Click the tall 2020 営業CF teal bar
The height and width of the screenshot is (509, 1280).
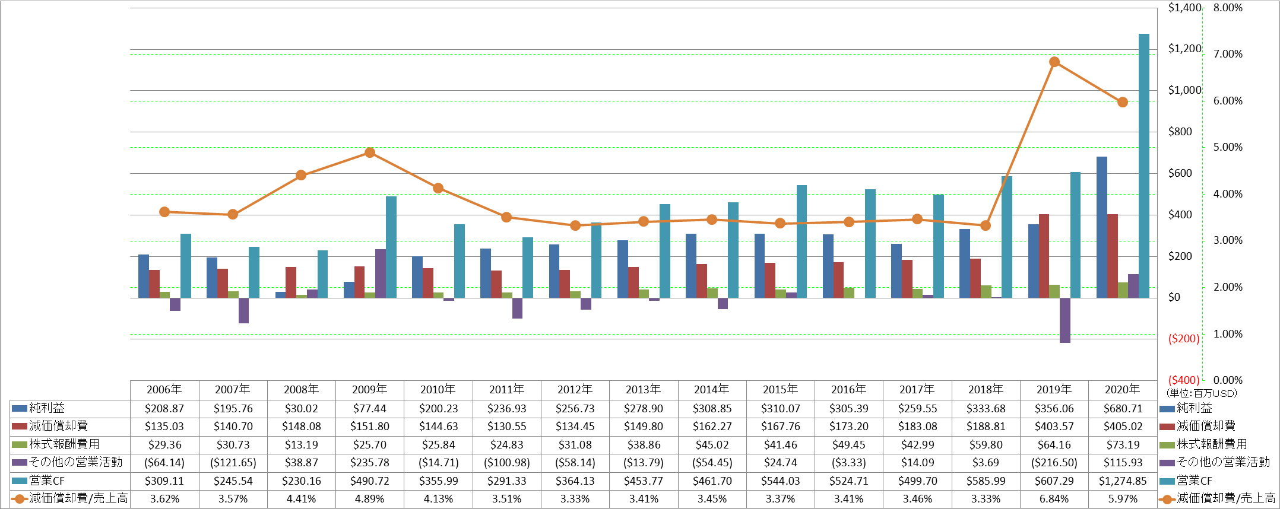(x=1144, y=166)
